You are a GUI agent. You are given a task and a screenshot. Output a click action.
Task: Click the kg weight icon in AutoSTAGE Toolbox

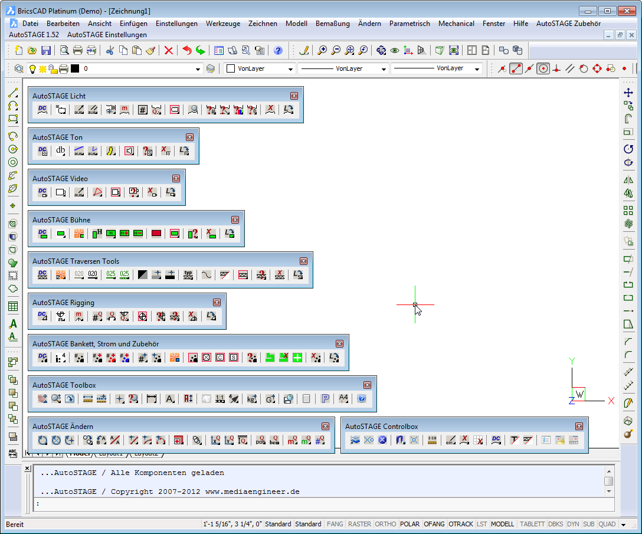[252, 398]
